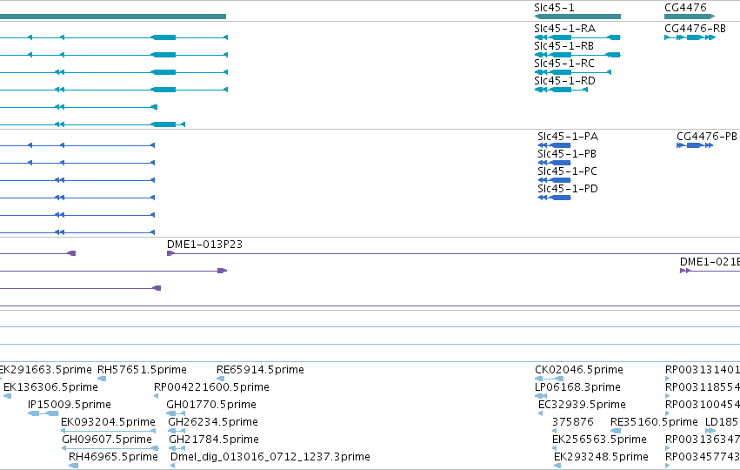Select the RP003457743 feature label
The image size is (740, 470).
click(703, 457)
